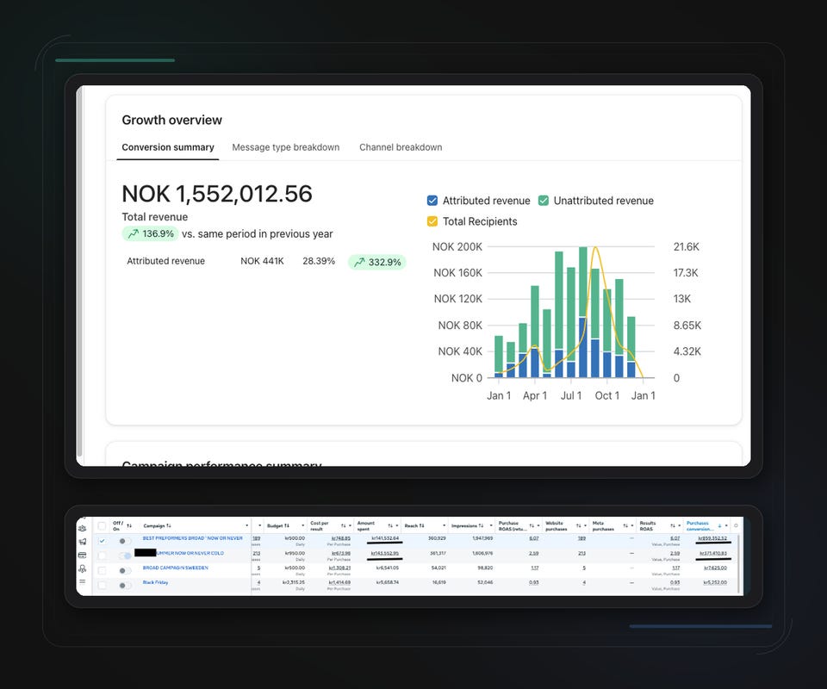Screen dimensions: 827x689
Task: Open the Amount spent column dropdown arrow
Action: coord(397,525)
